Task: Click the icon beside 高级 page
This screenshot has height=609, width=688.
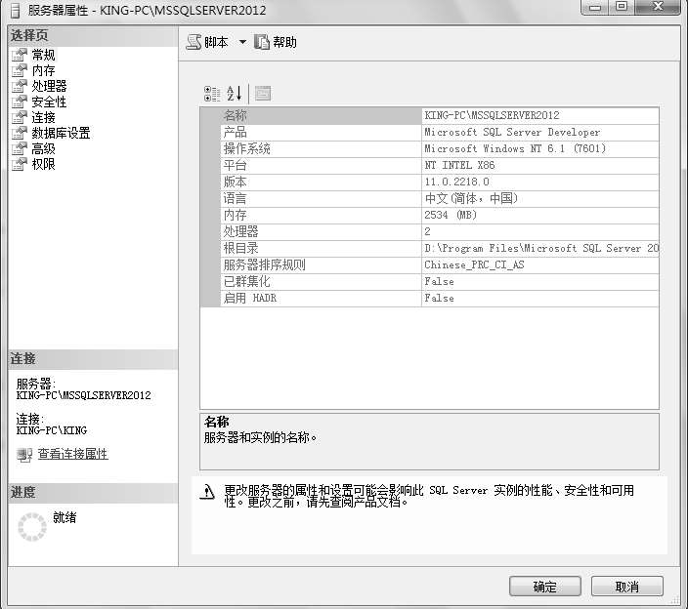Action: click(x=20, y=148)
